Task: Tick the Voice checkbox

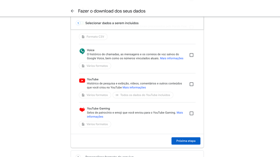Action: 191,55
